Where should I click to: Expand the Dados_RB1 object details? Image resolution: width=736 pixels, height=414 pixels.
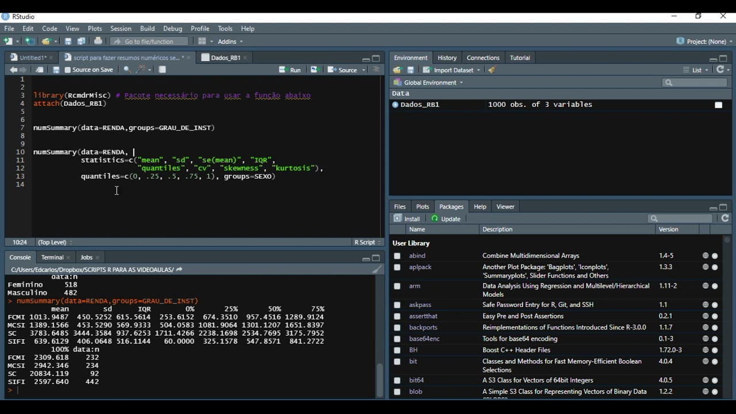[395, 105]
